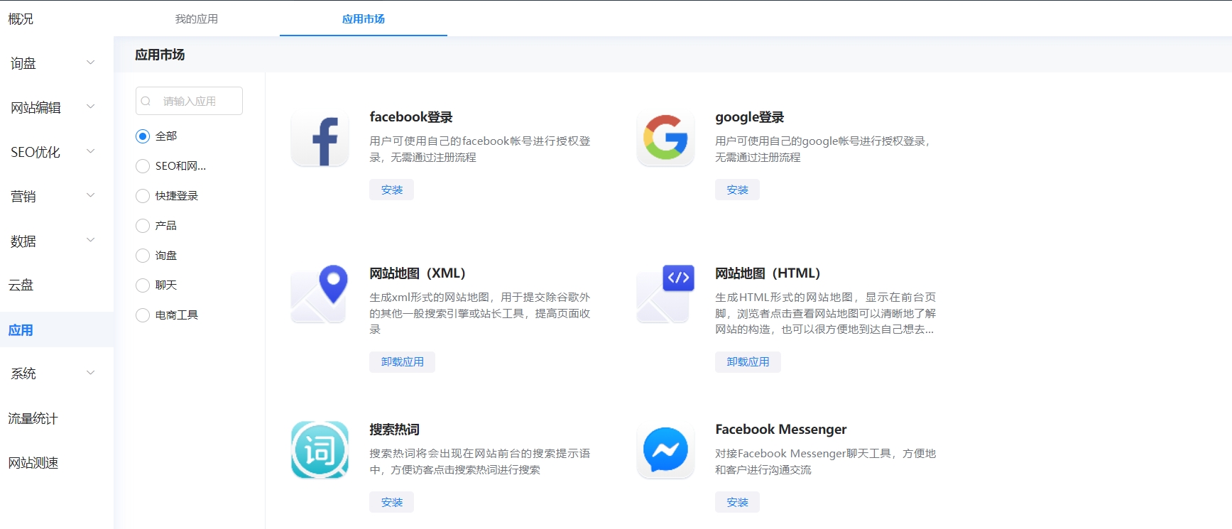Choose the 快捷登录 filter radio button
This screenshot has width=1232, height=529.
143,196
